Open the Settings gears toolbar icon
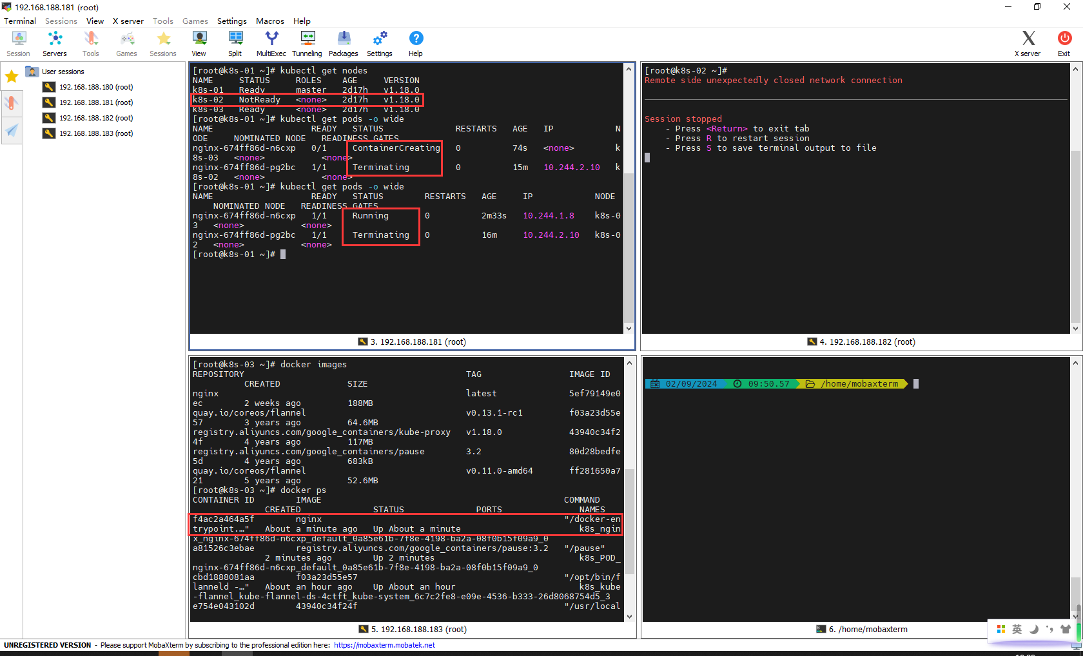Image resolution: width=1083 pixels, height=656 pixels. 380,44
